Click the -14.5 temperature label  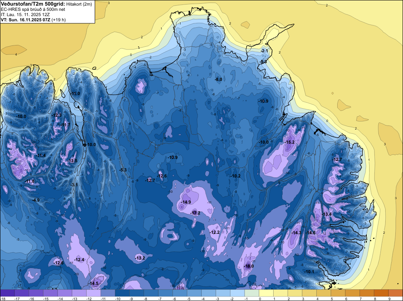93,284
